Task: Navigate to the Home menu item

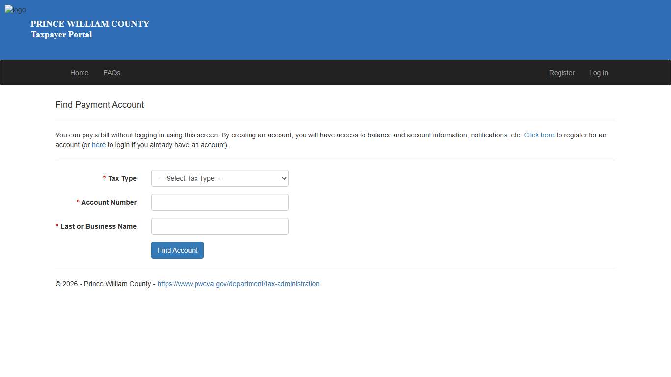Action: coord(79,72)
